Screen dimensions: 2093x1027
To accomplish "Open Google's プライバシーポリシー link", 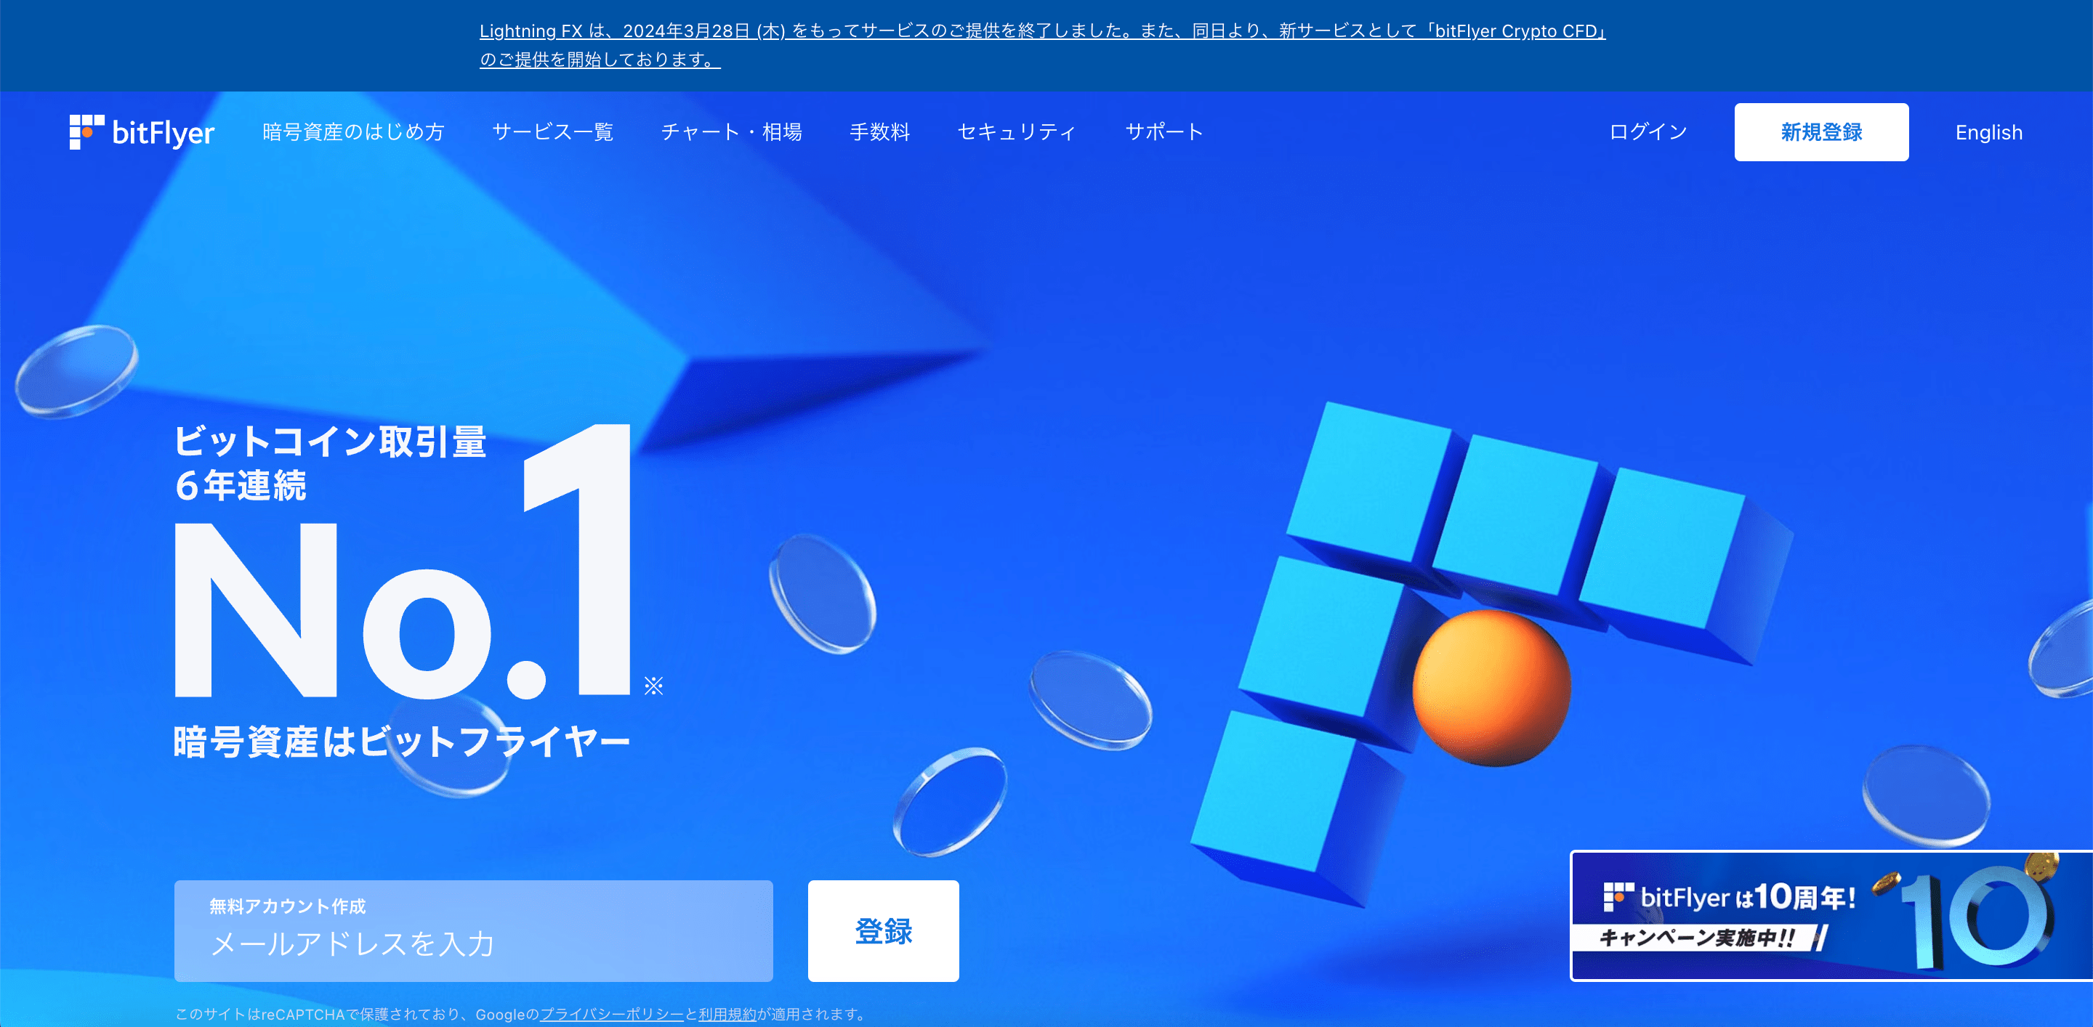I will click(612, 1014).
